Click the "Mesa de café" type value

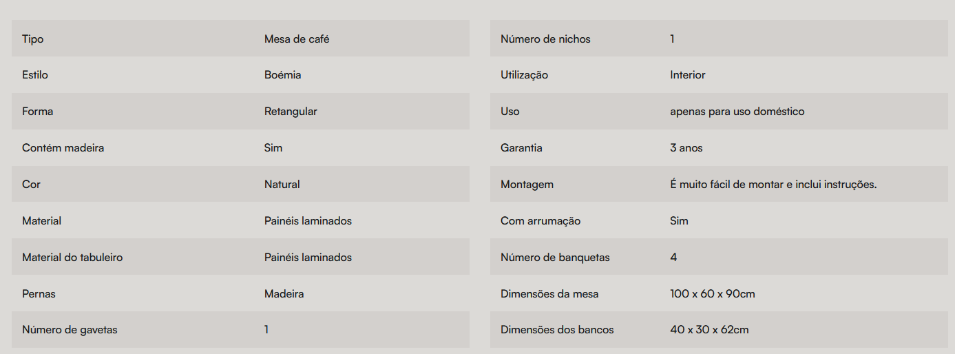[x=297, y=39]
